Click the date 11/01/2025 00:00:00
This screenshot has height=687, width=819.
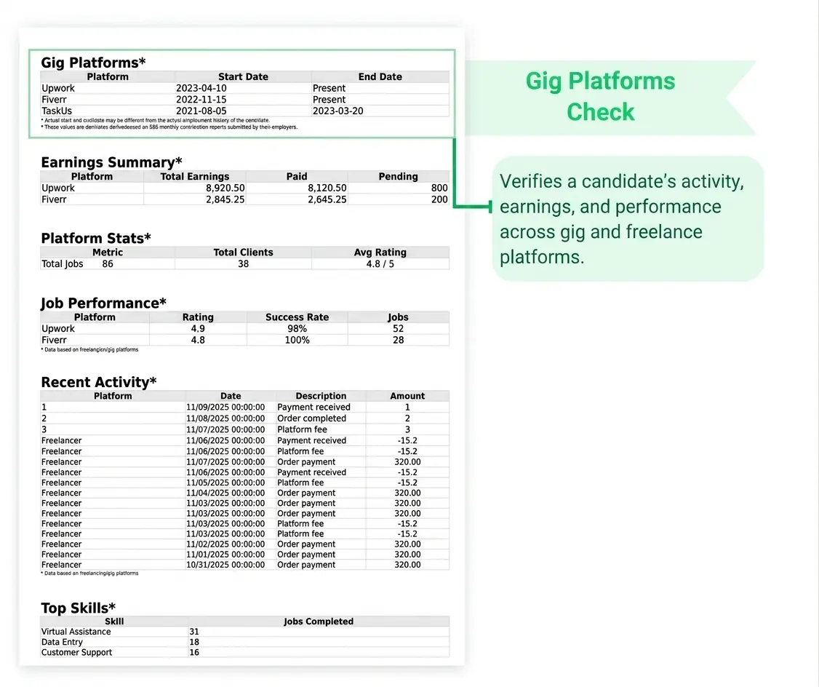click(x=225, y=555)
